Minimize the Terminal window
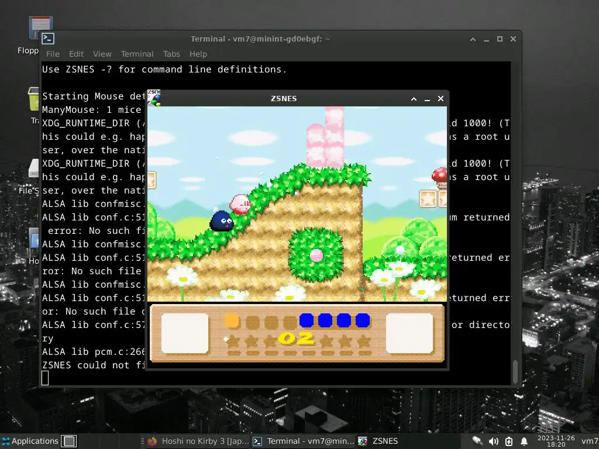Screen dimensions: 599x449 point(486,39)
